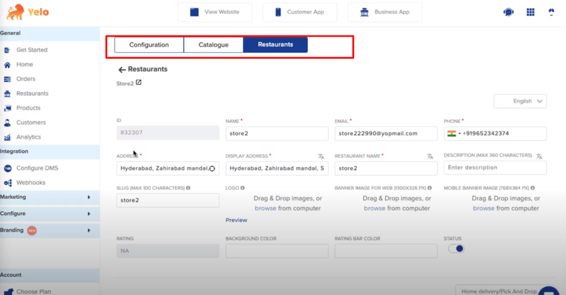The height and width of the screenshot is (295, 566).
Task: Switch to the Configuration tab
Action: pyautogui.click(x=149, y=45)
